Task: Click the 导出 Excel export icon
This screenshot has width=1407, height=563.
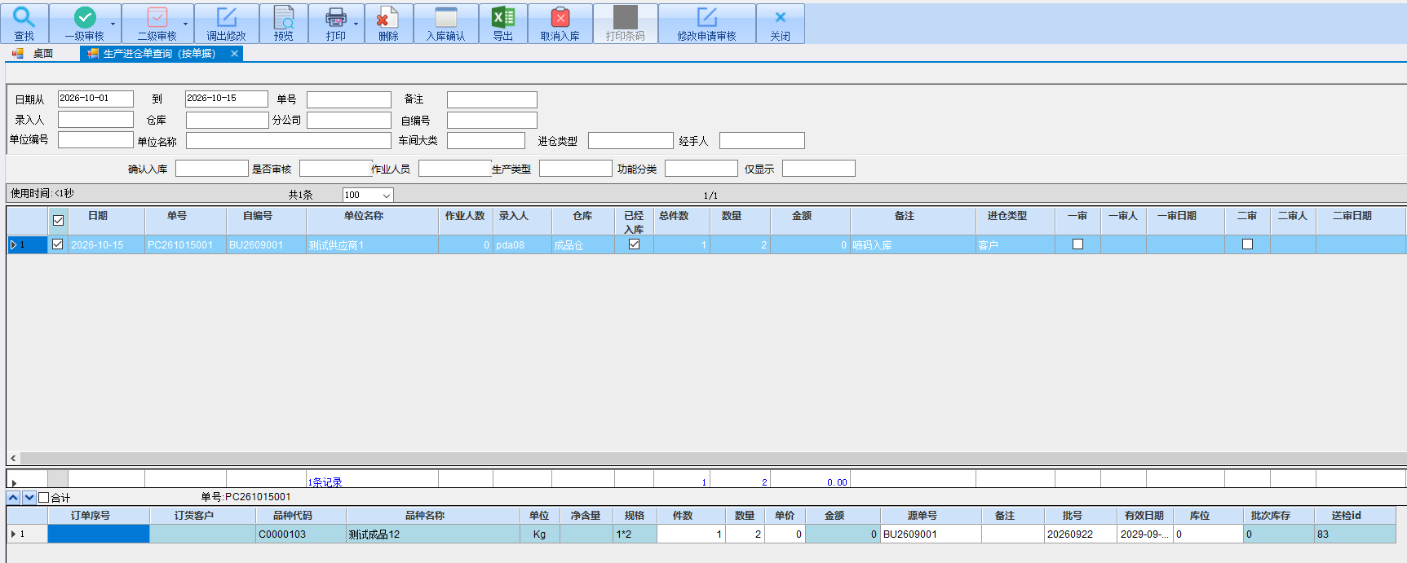Action: point(503,16)
